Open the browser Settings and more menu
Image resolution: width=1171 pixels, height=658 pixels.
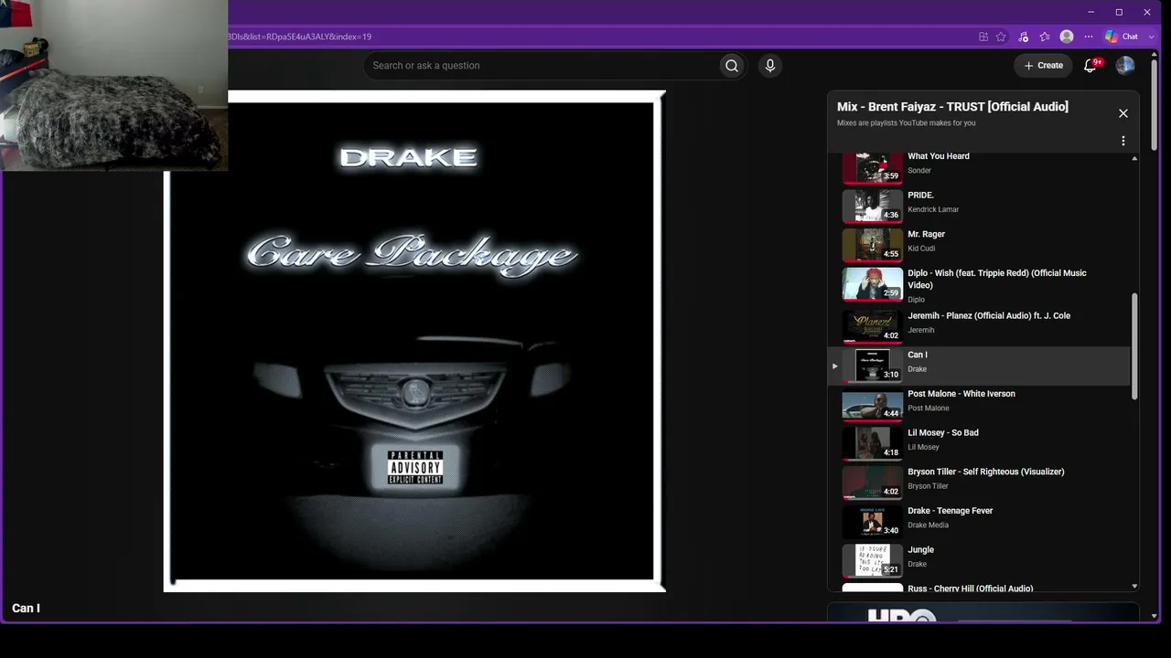[x=1089, y=37]
